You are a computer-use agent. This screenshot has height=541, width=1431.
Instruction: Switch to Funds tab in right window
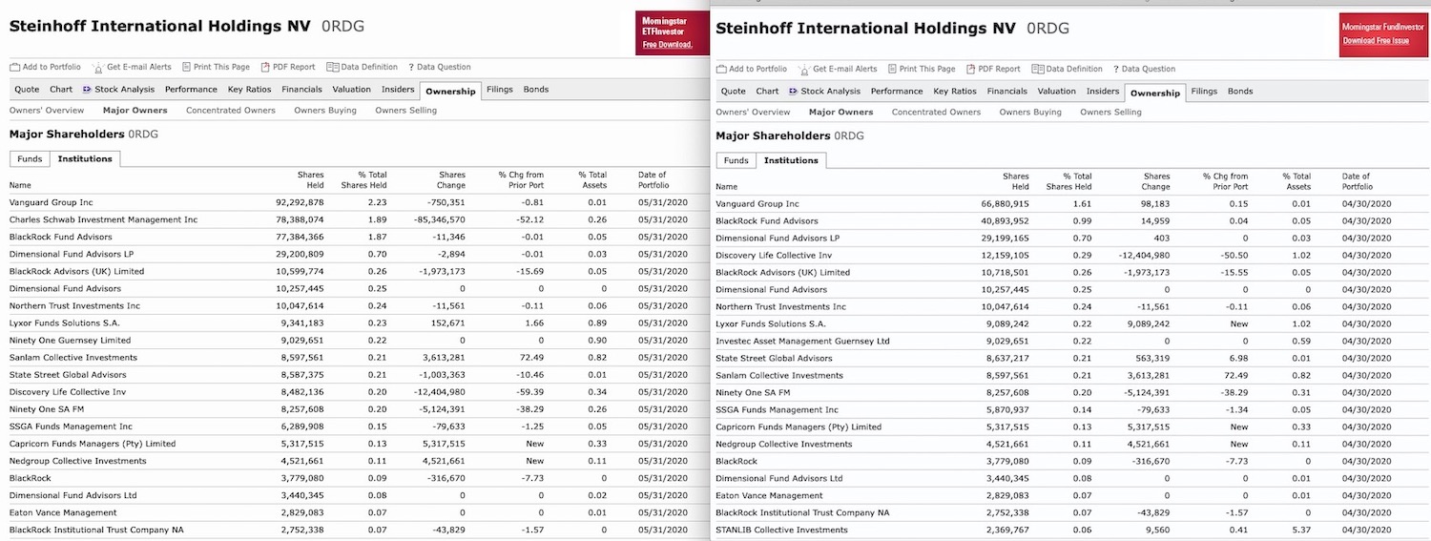pos(736,160)
